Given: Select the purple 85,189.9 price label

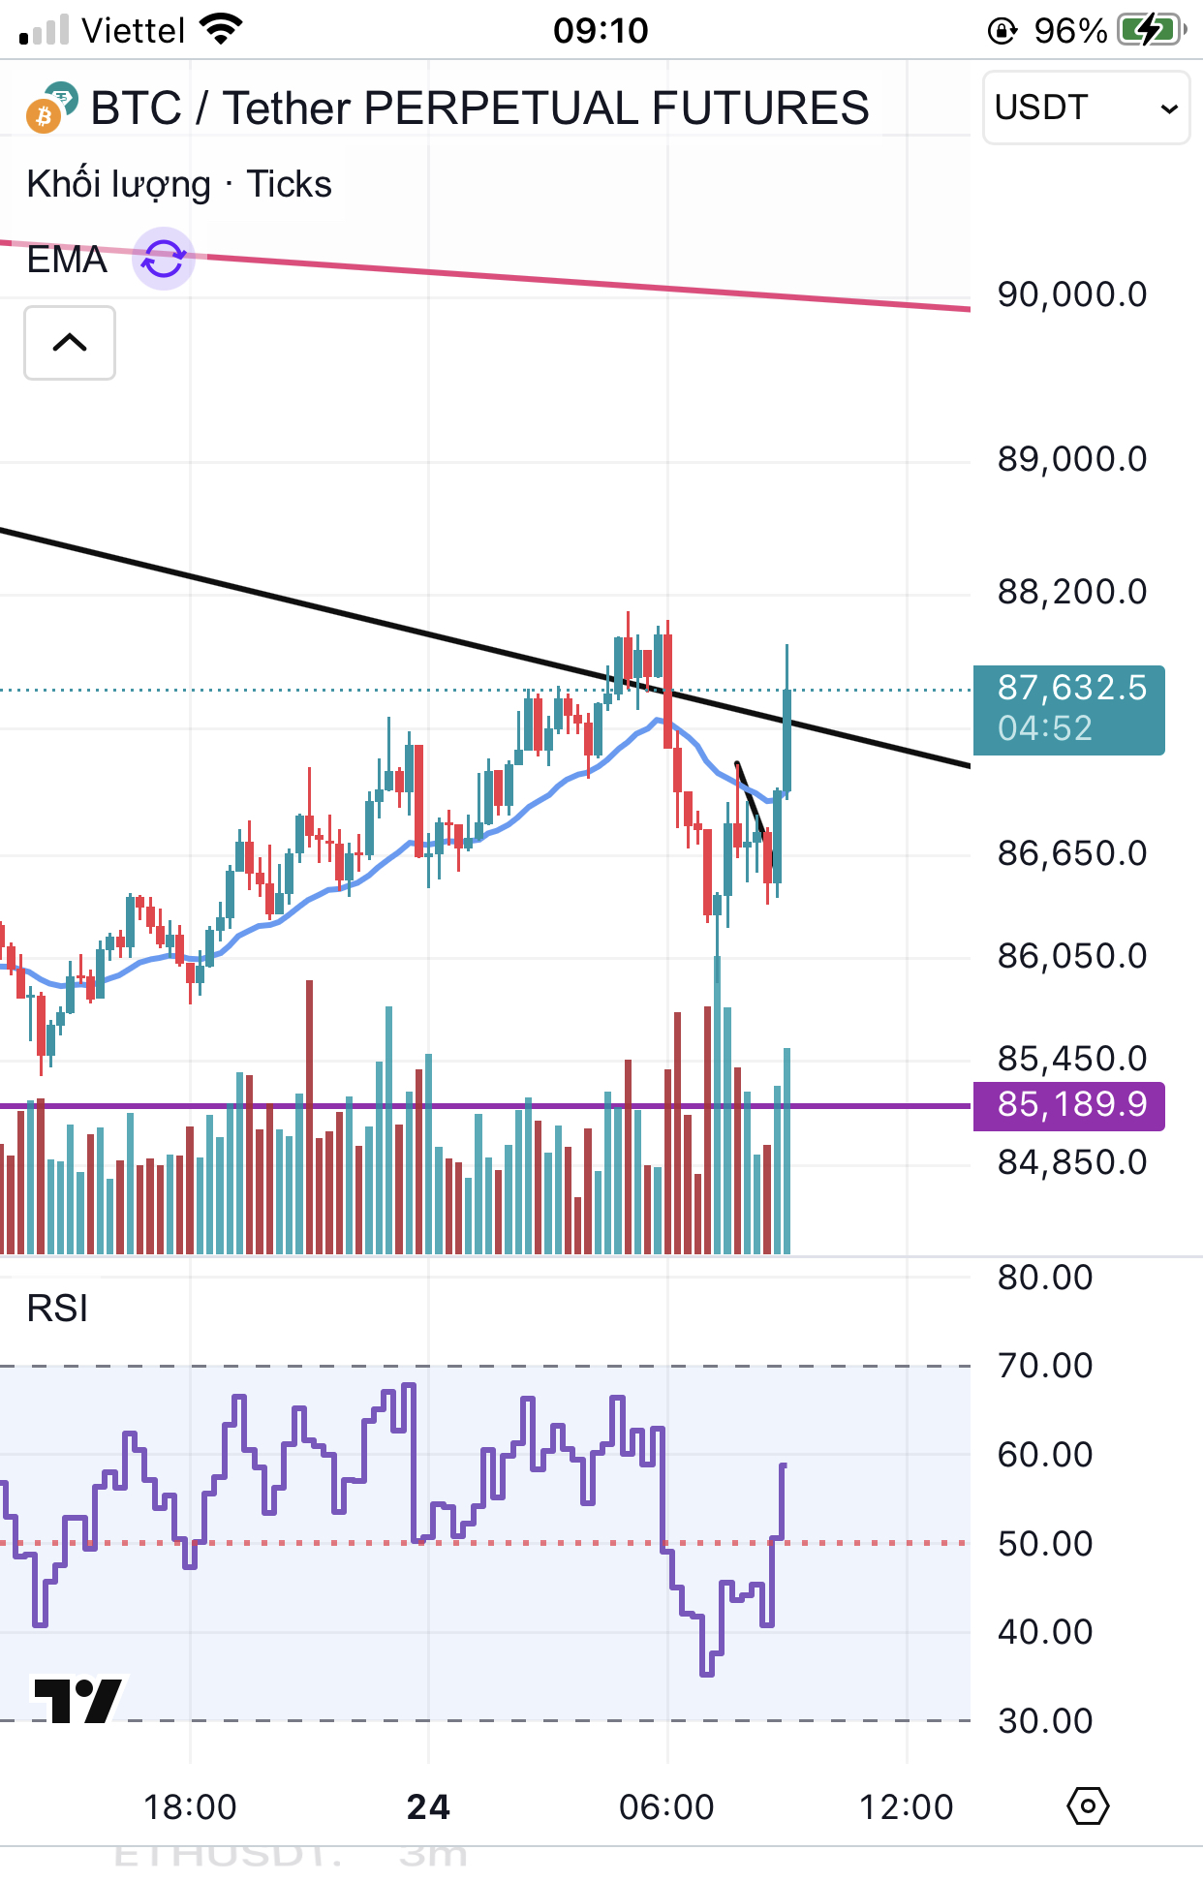Looking at the screenshot, I should (1068, 1104).
